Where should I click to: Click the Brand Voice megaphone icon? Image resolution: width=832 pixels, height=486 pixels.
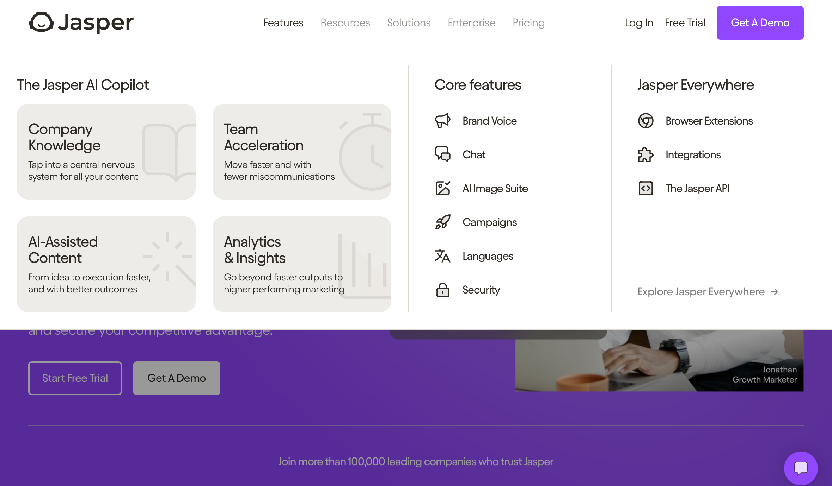(442, 121)
